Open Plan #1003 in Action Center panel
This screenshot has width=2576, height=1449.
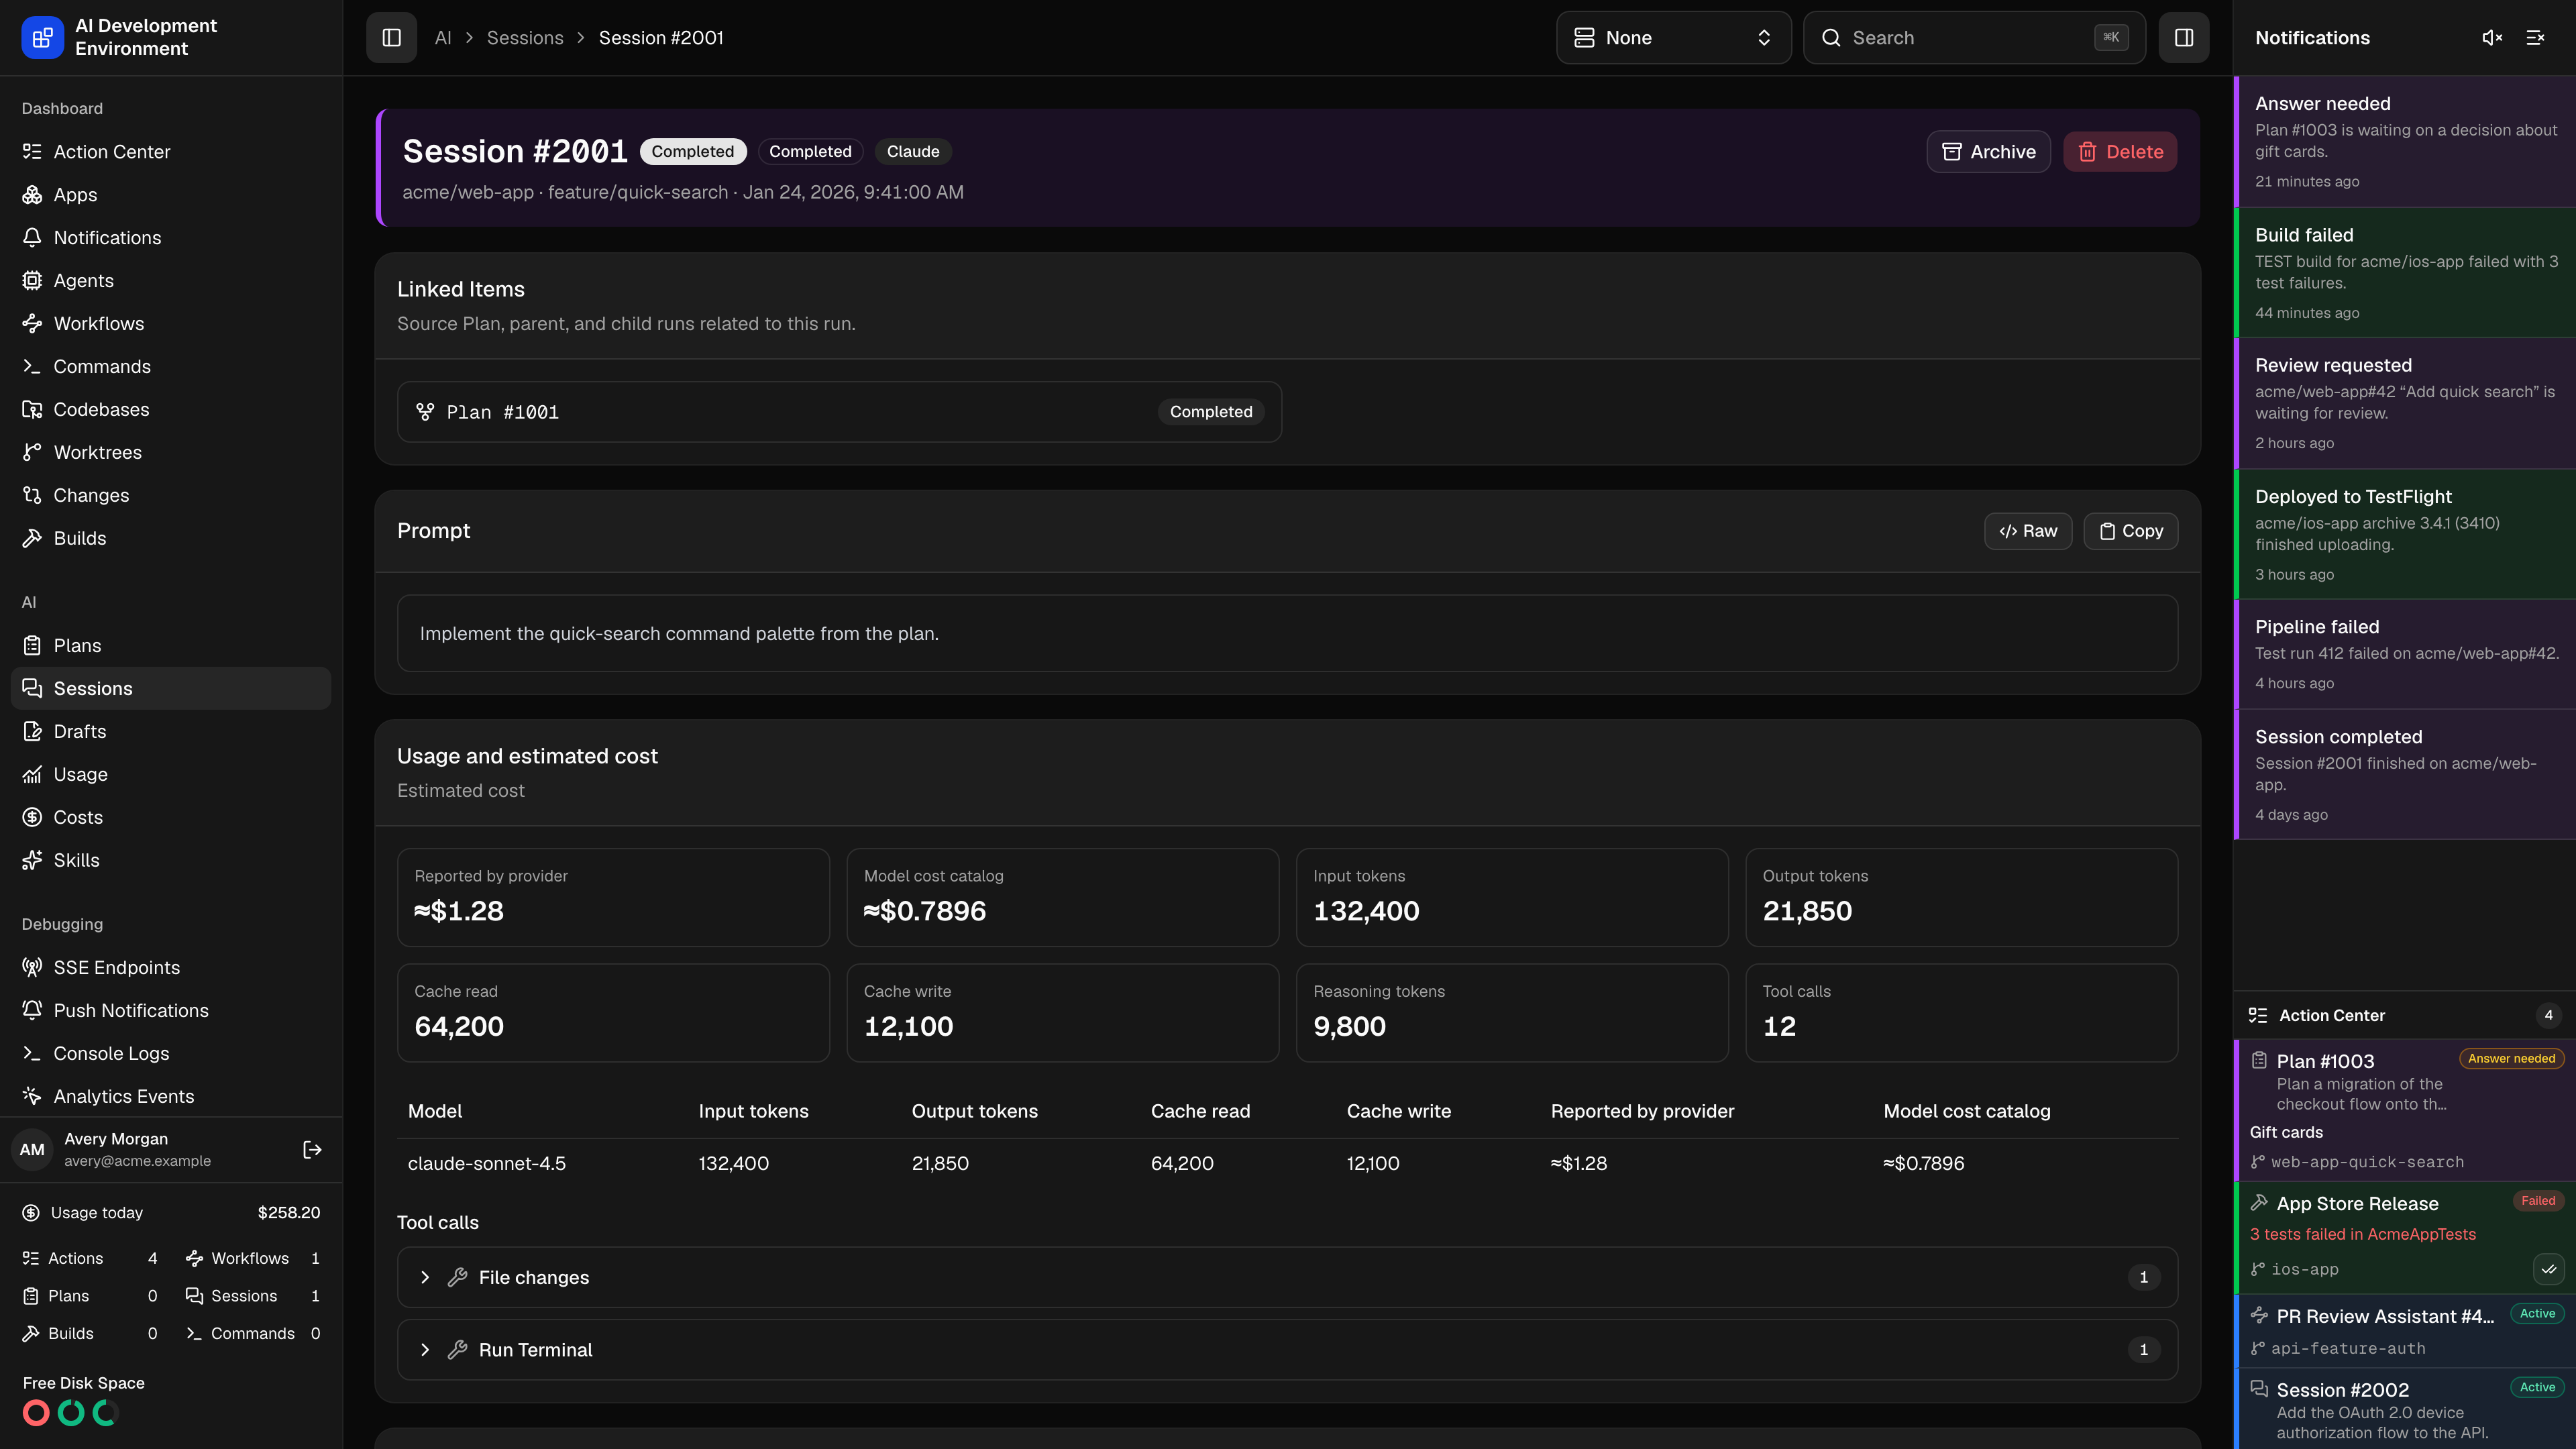2404,1111
